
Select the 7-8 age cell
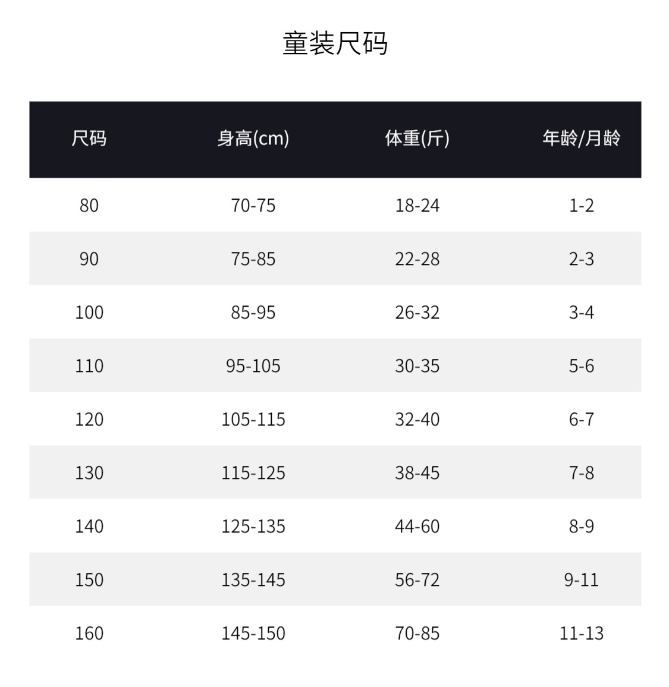pyautogui.click(x=581, y=473)
